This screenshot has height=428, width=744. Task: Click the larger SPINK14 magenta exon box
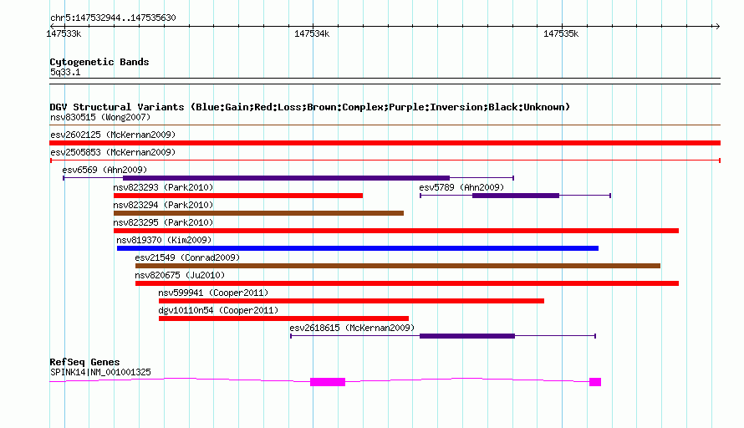point(328,382)
